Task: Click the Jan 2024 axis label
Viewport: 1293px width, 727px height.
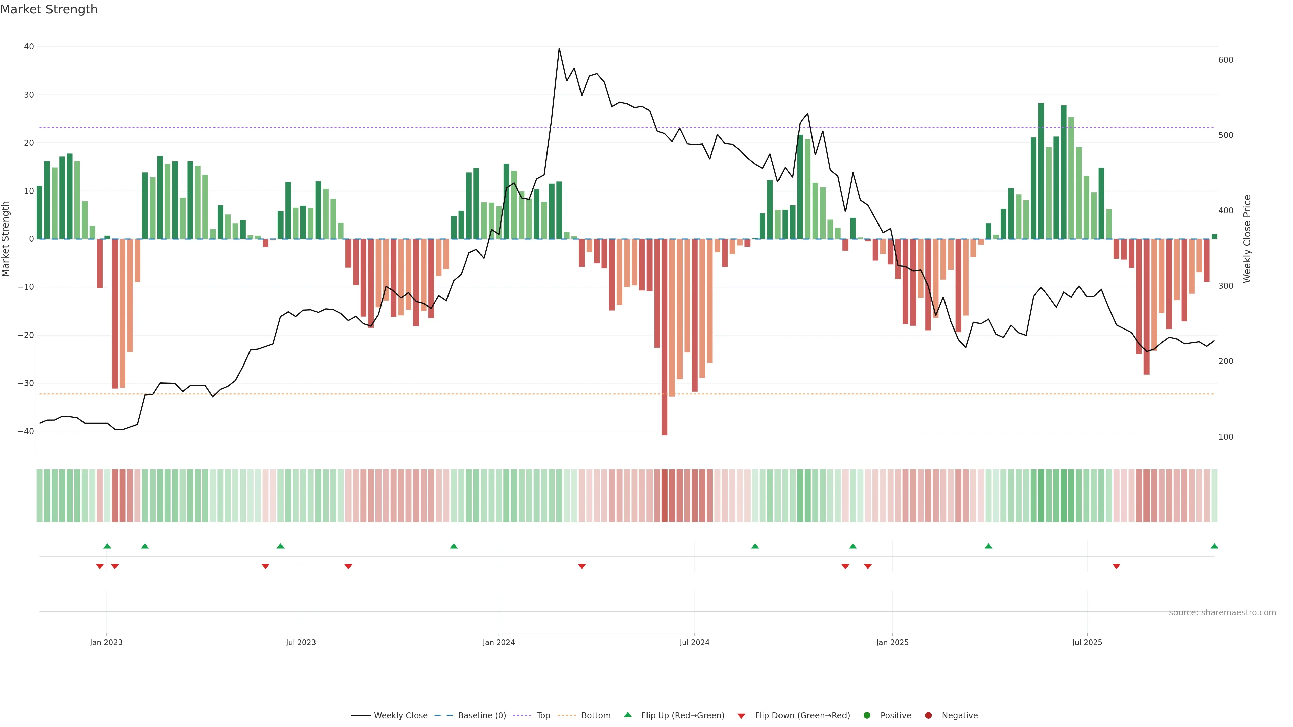Action: tap(498, 642)
